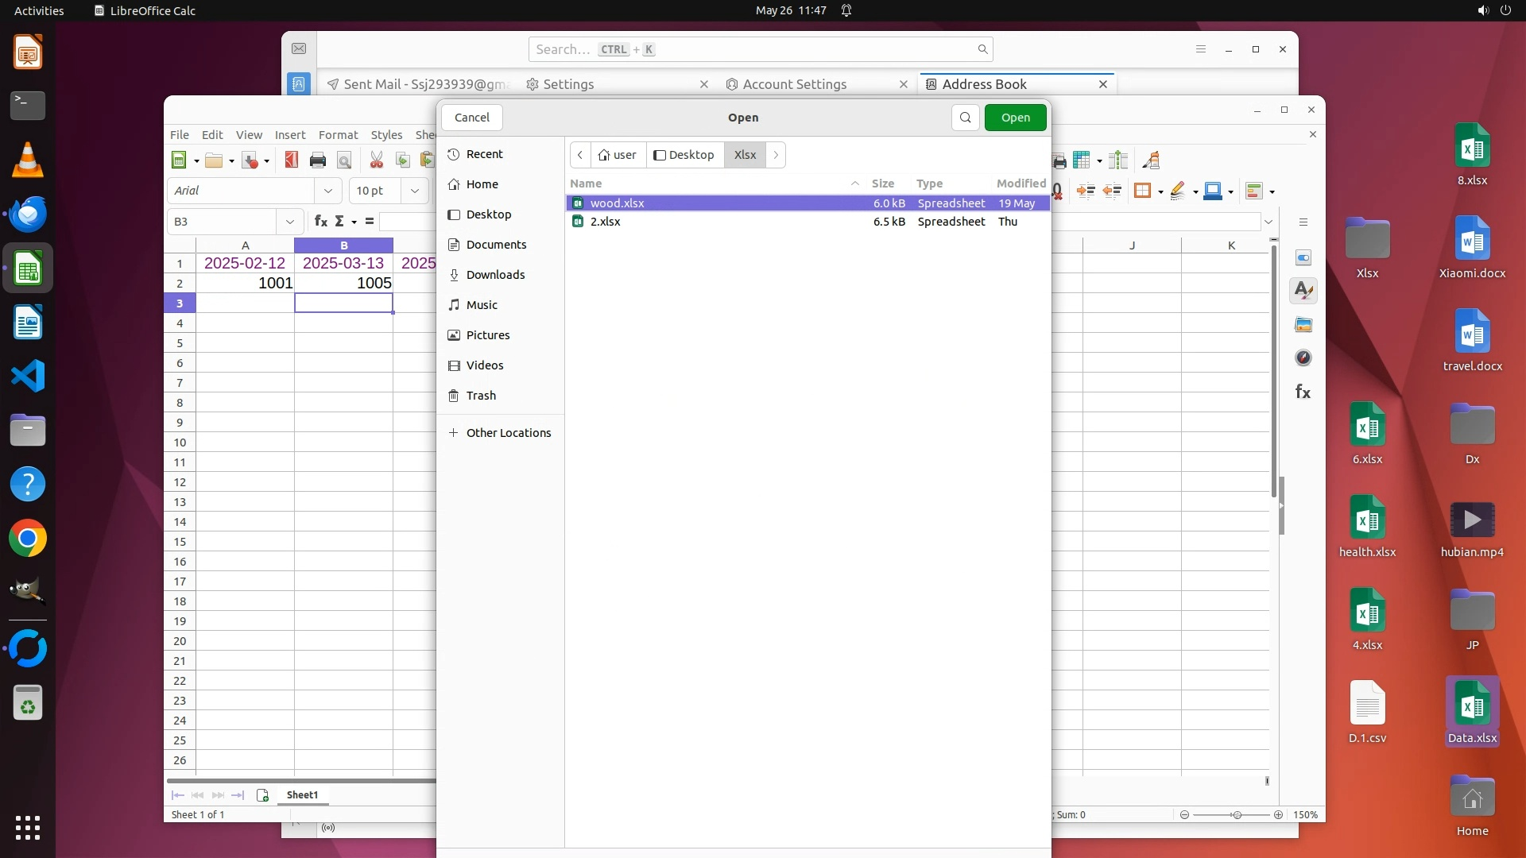The width and height of the screenshot is (1526, 858).
Task: Toggle sort order with the Name column header
Action: [x=586, y=184]
